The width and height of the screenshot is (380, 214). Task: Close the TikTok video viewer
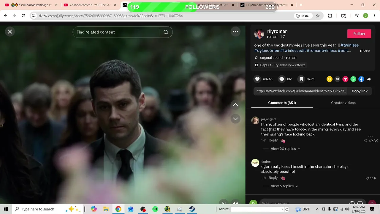tap(10, 32)
